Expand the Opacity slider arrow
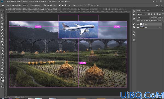The height and width of the screenshot is (99, 164). coord(162,18)
